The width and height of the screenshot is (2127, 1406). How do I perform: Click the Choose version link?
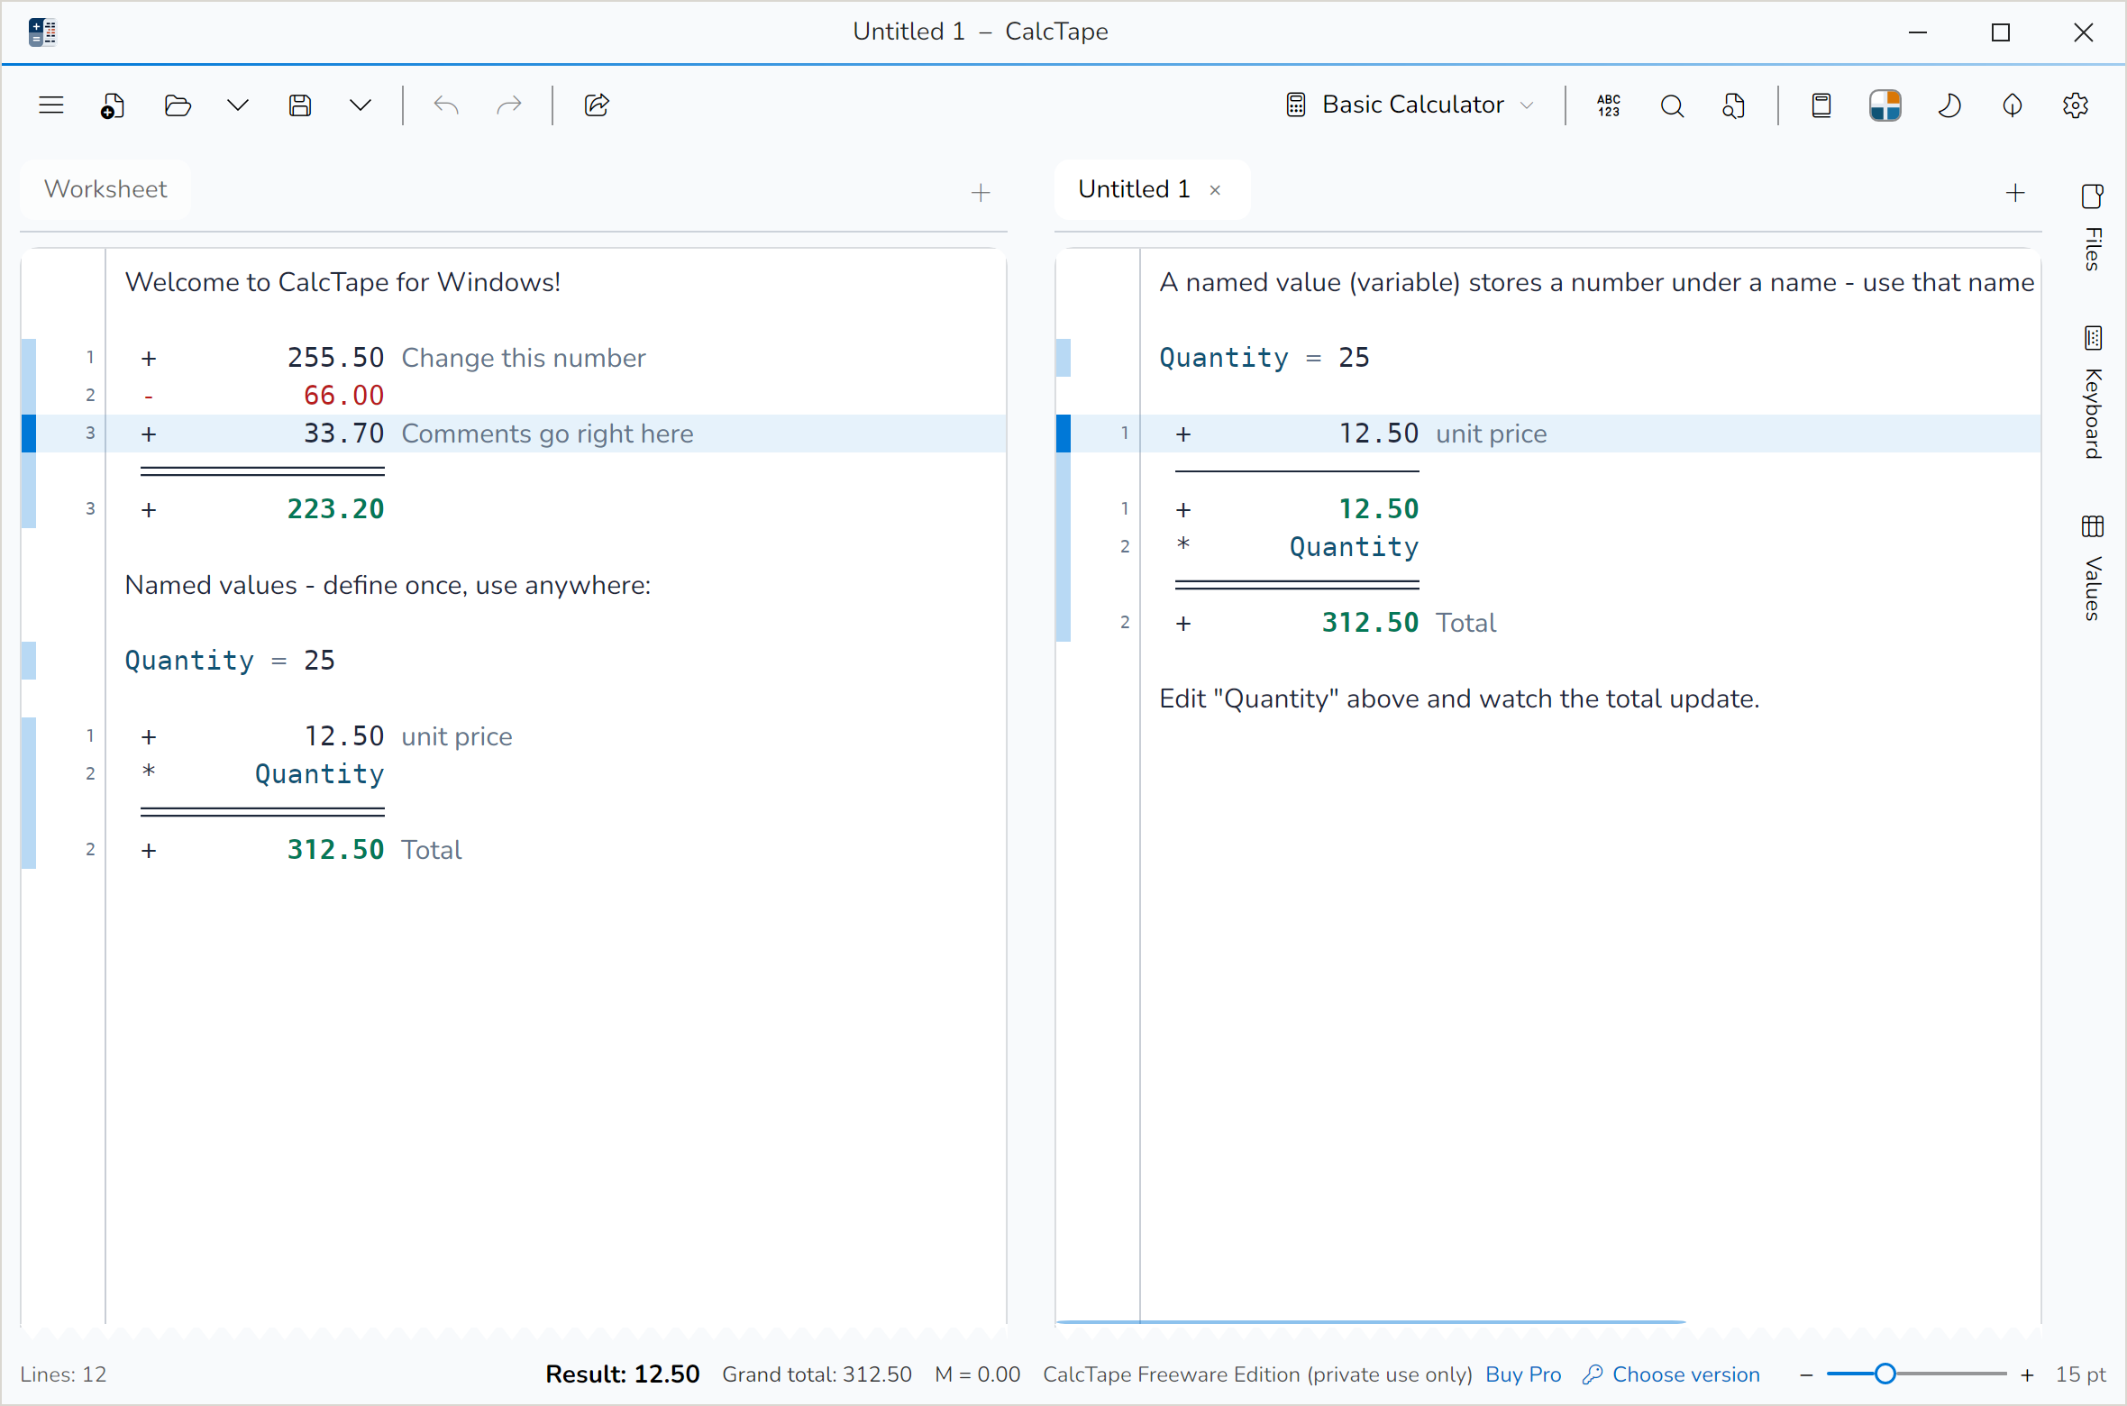point(1685,1374)
